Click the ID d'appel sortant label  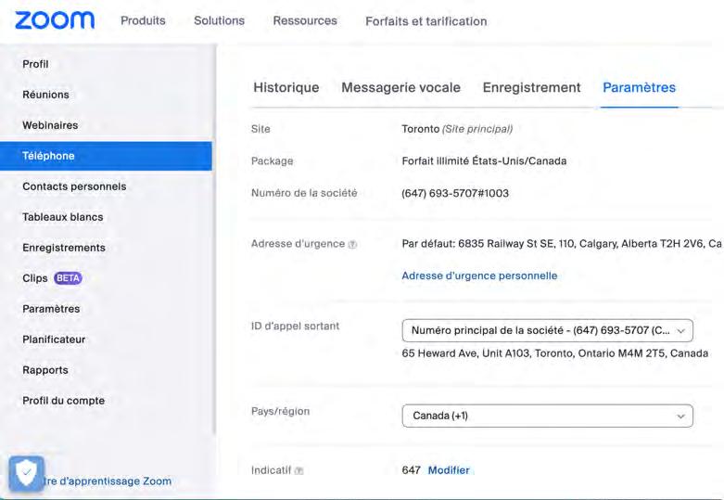tap(295, 327)
